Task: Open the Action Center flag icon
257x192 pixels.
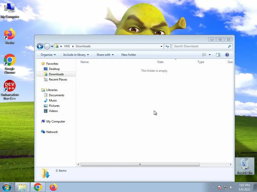Action: [x=220, y=187]
